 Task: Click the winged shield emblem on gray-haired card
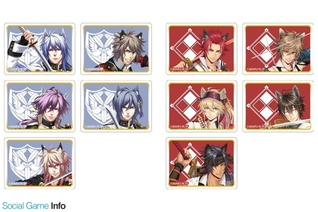coord(100,48)
